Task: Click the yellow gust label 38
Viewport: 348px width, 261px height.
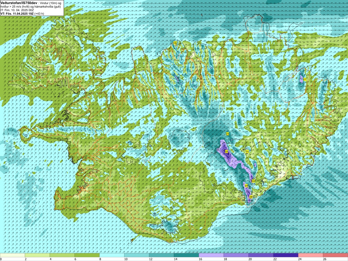Action: pyautogui.click(x=251, y=197)
